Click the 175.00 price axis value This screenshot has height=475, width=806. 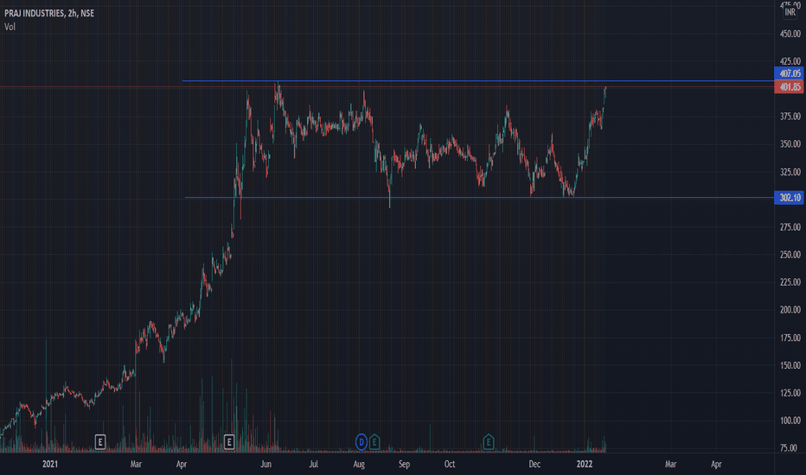point(790,338)
